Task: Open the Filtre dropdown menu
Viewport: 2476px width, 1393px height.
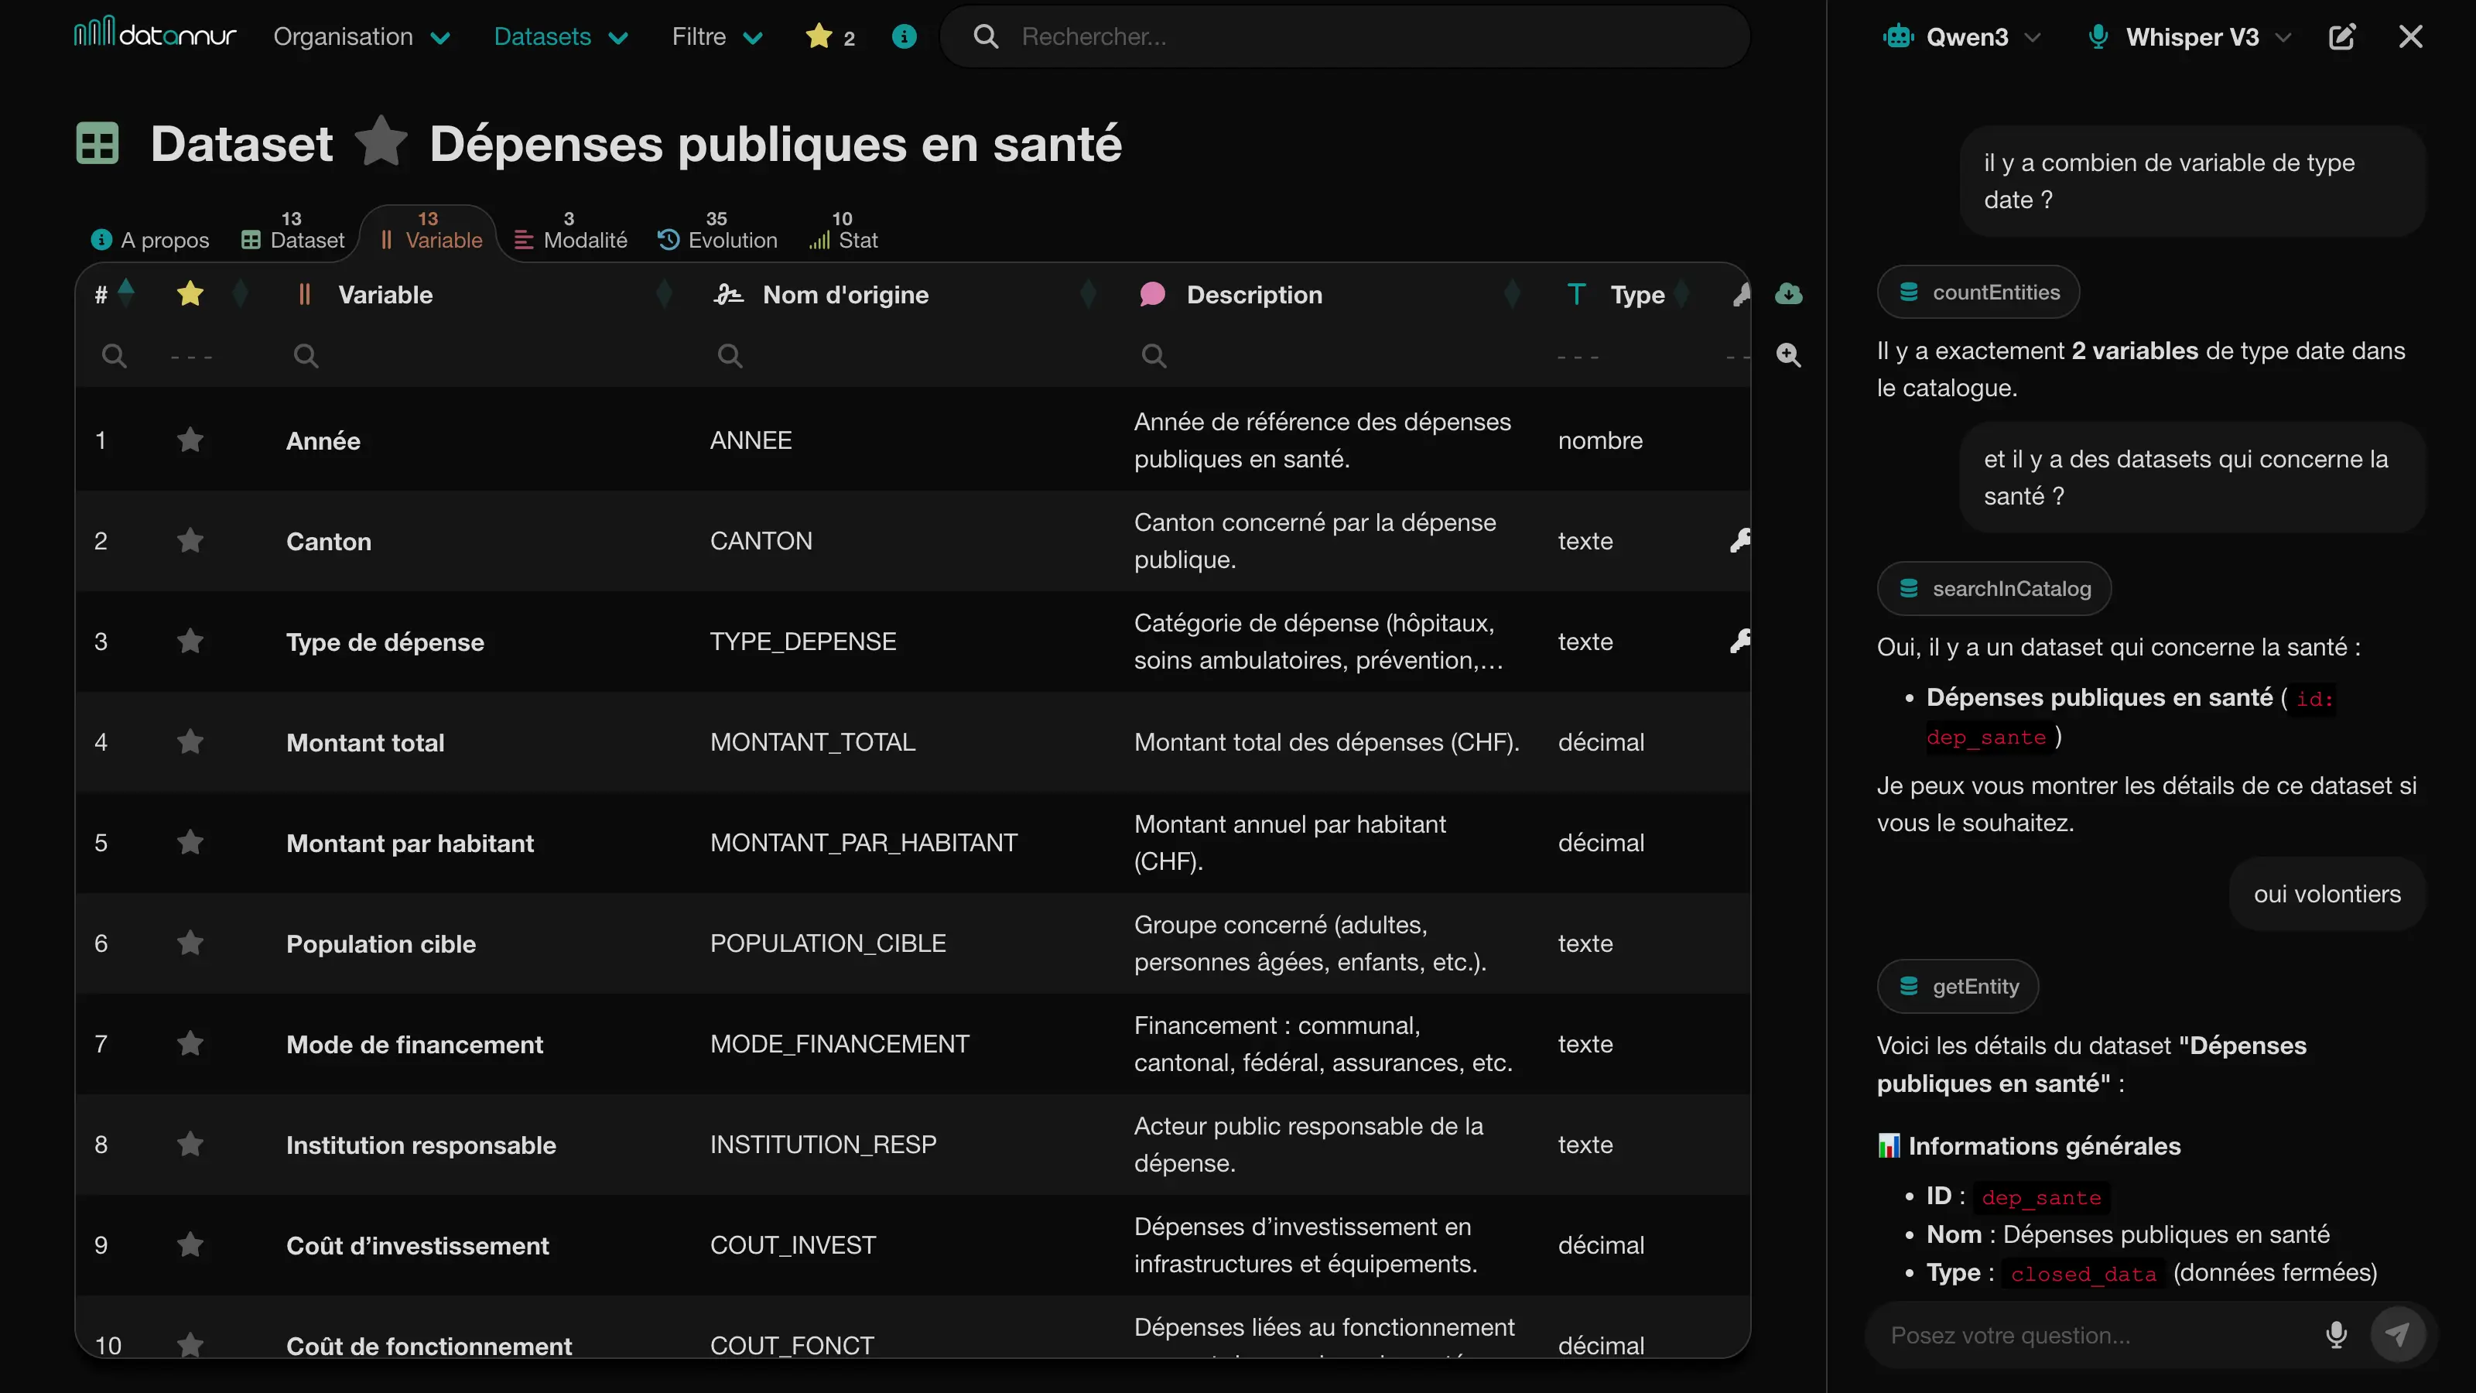Action: pyautogui.click(x=717, y=36)
